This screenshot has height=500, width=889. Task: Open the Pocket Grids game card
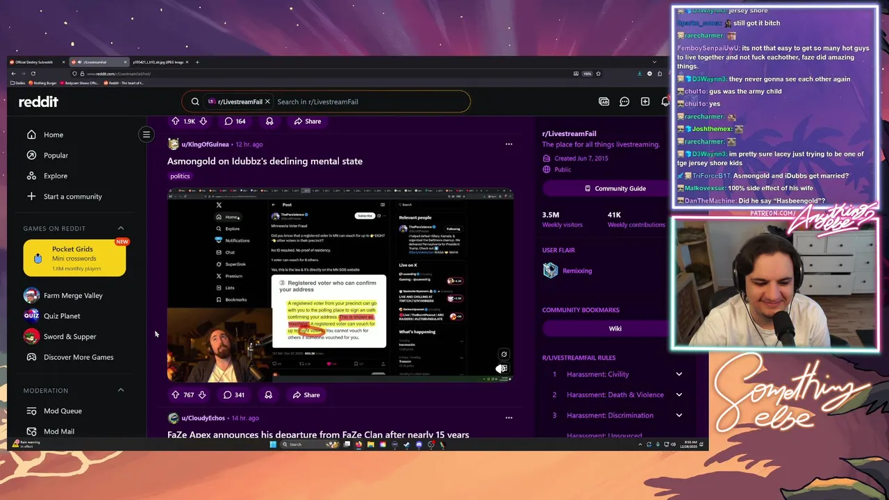[74, 258]
